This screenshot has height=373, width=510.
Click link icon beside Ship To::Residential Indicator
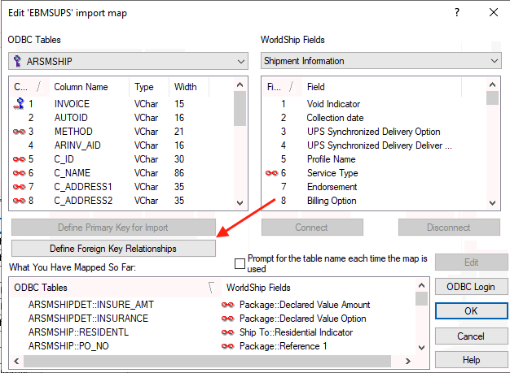tap(228, 332)
